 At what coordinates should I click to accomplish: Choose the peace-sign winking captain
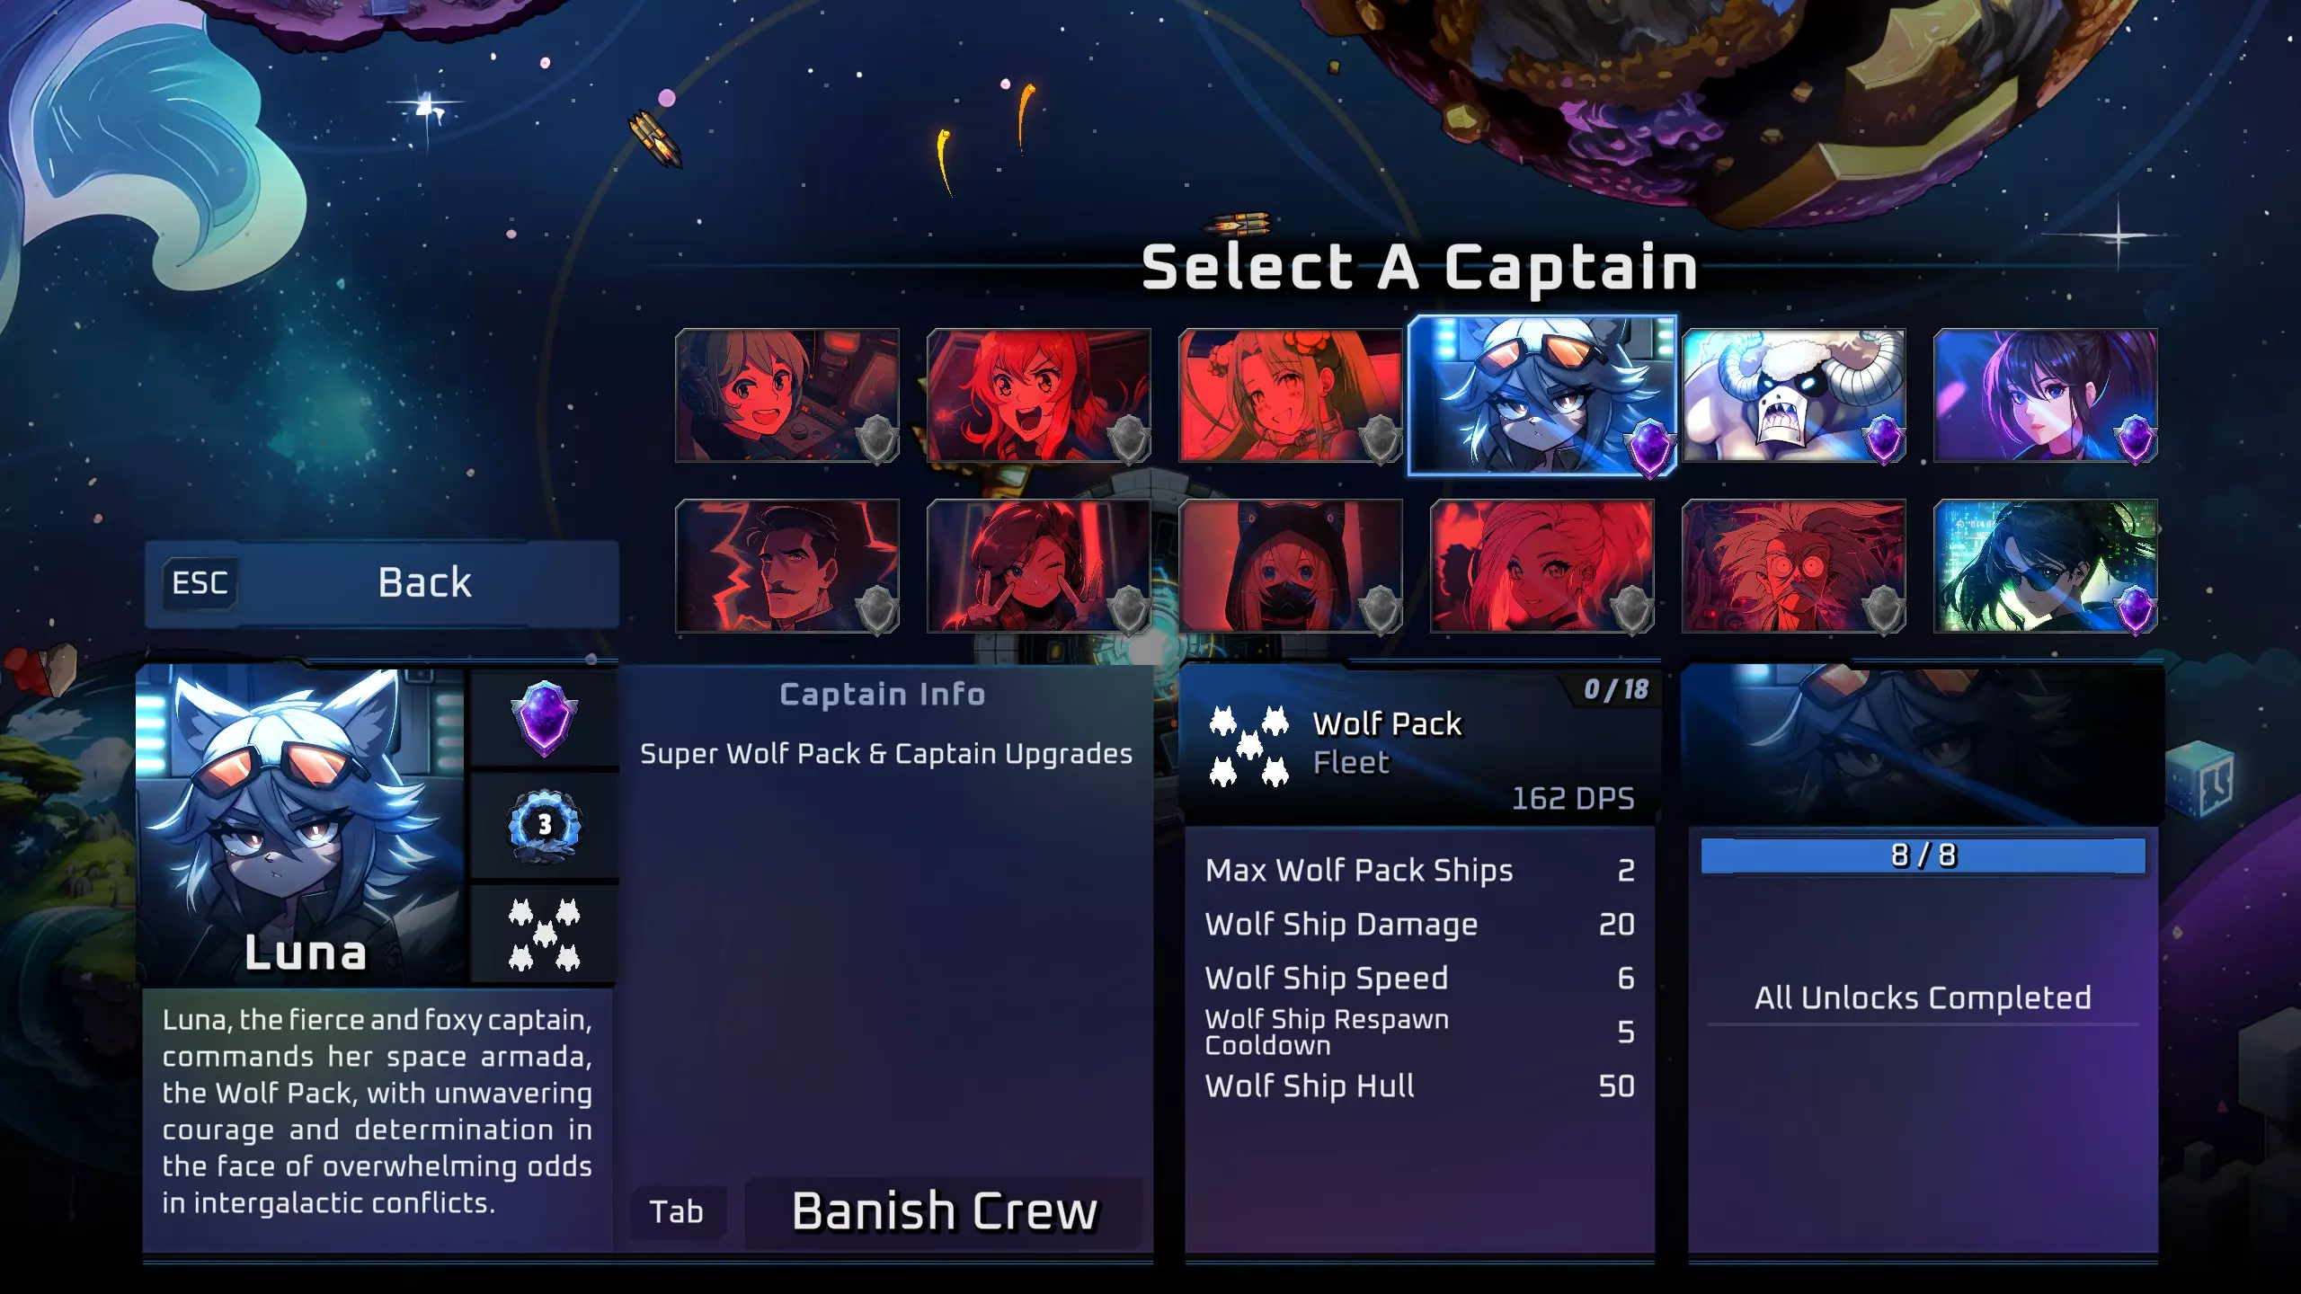[1038, 566]
